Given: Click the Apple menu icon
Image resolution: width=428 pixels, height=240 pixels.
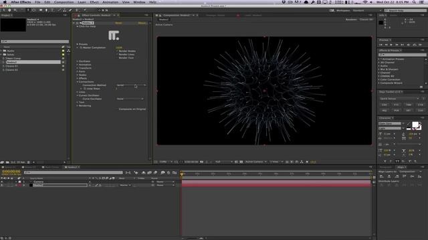Looking at the screenshot, I should coord(5,2).
